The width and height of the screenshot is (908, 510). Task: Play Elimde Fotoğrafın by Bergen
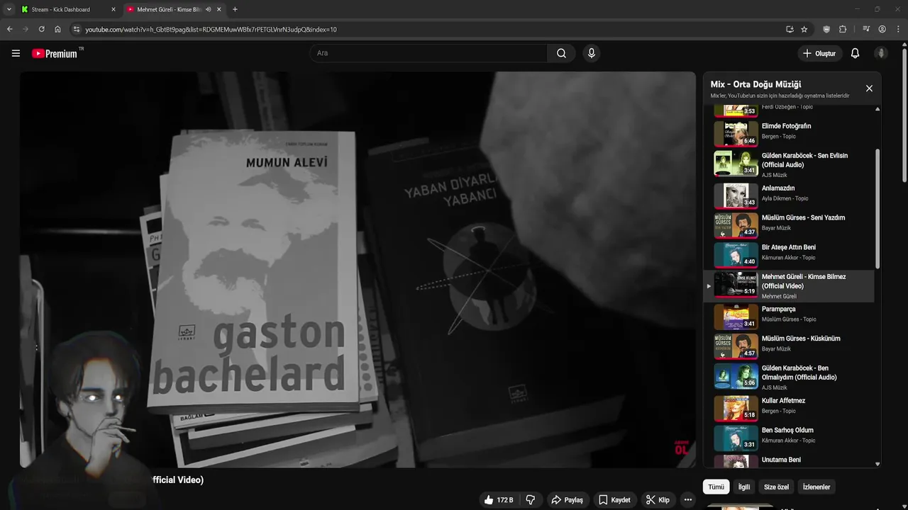point(789,132)
